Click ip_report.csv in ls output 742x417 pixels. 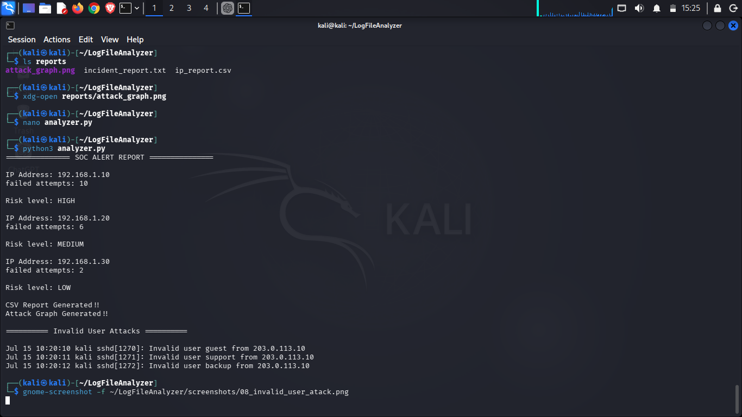pyautogui.click(x=203, y=71)
